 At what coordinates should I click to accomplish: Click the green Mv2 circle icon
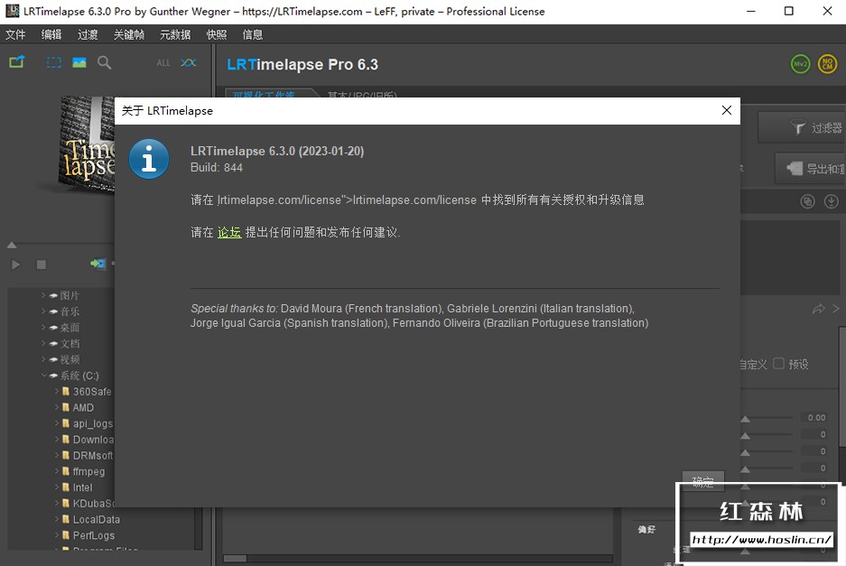(800, 64)
